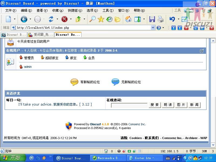Open dropdown arrow next to refresh icon
This screenshot has width=216, height=162.
pyautogui.click(x=57, y=19)
